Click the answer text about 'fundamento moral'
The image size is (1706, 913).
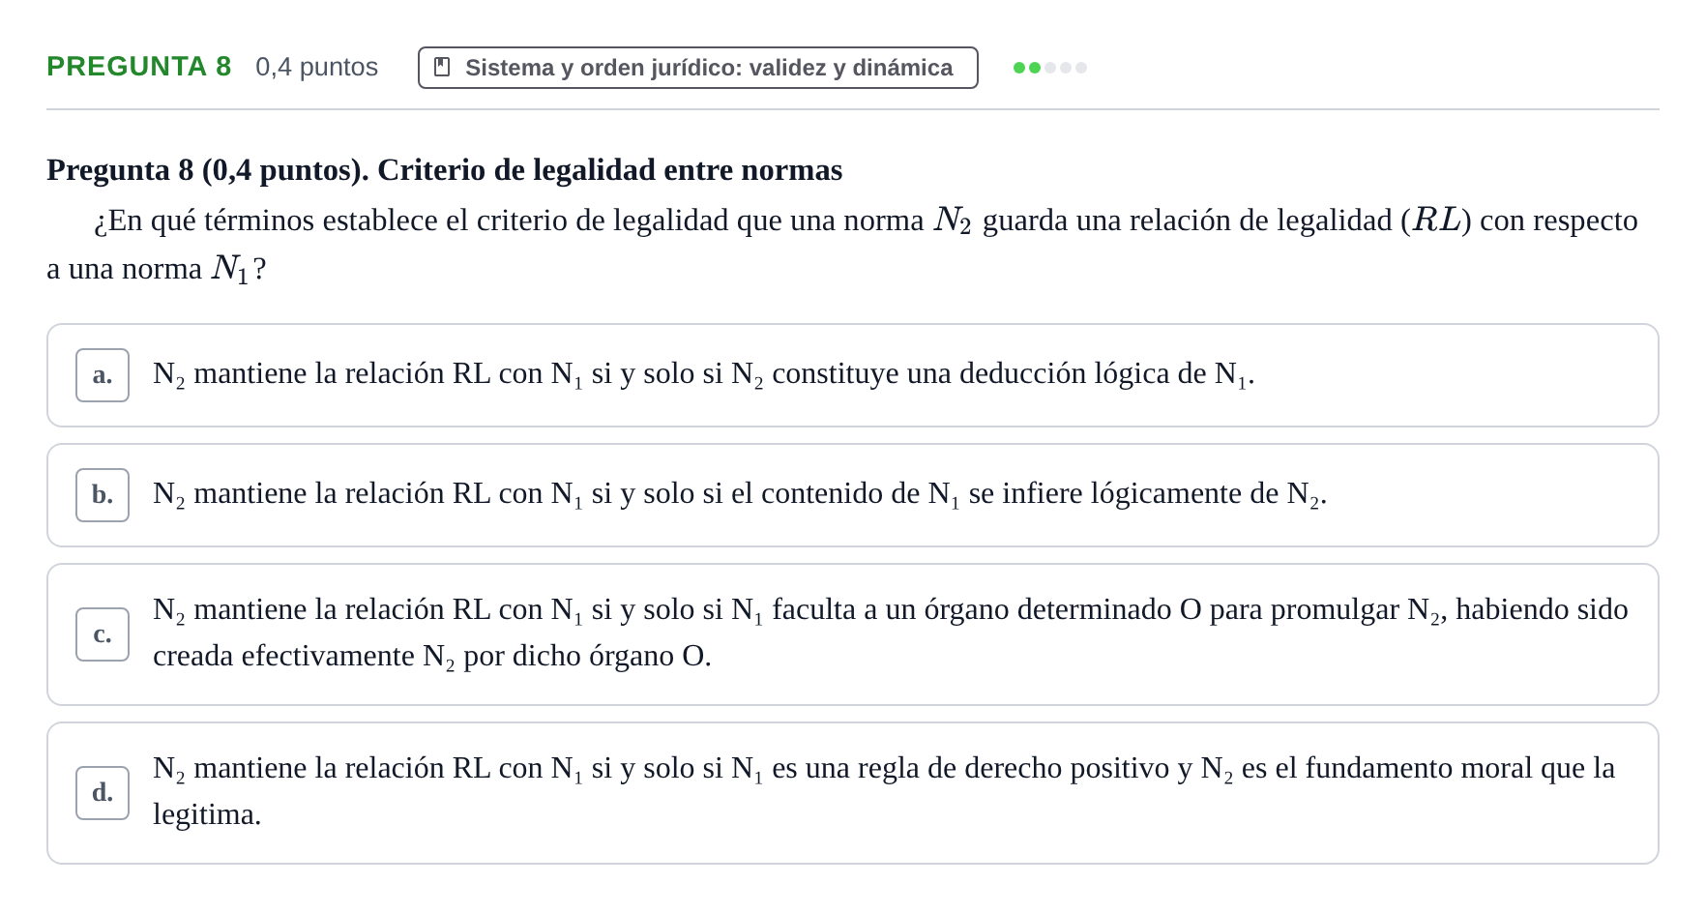884,792
